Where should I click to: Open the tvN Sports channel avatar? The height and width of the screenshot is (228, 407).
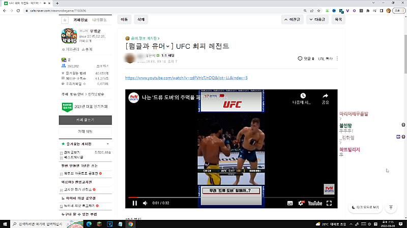134,97
